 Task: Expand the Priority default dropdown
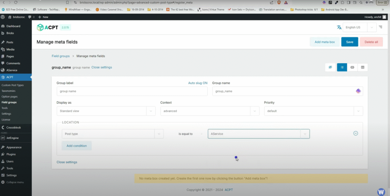tap(313, 111)
